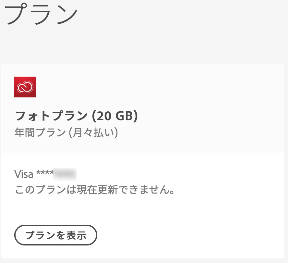Open the プランを表示 button
288x263 pixels.
[x=56, y=235]
